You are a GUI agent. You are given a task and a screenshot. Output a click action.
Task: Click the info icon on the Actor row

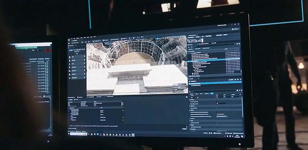[84, 56]
